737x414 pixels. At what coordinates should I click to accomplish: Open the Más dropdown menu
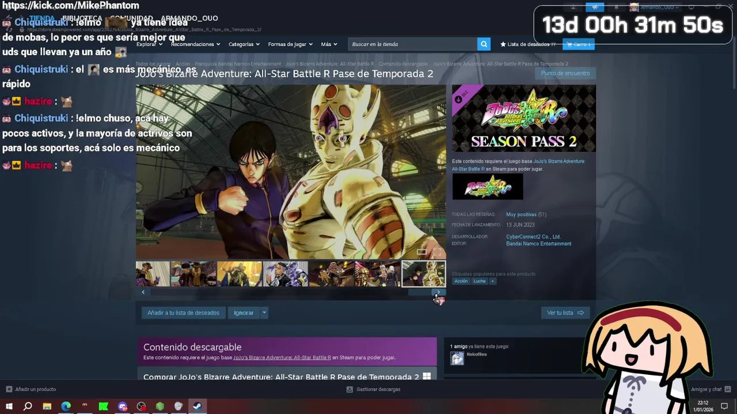[x=329, y=44]
